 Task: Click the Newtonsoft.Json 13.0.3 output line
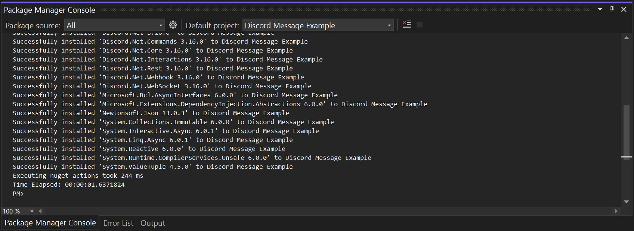tap(151, 113)
